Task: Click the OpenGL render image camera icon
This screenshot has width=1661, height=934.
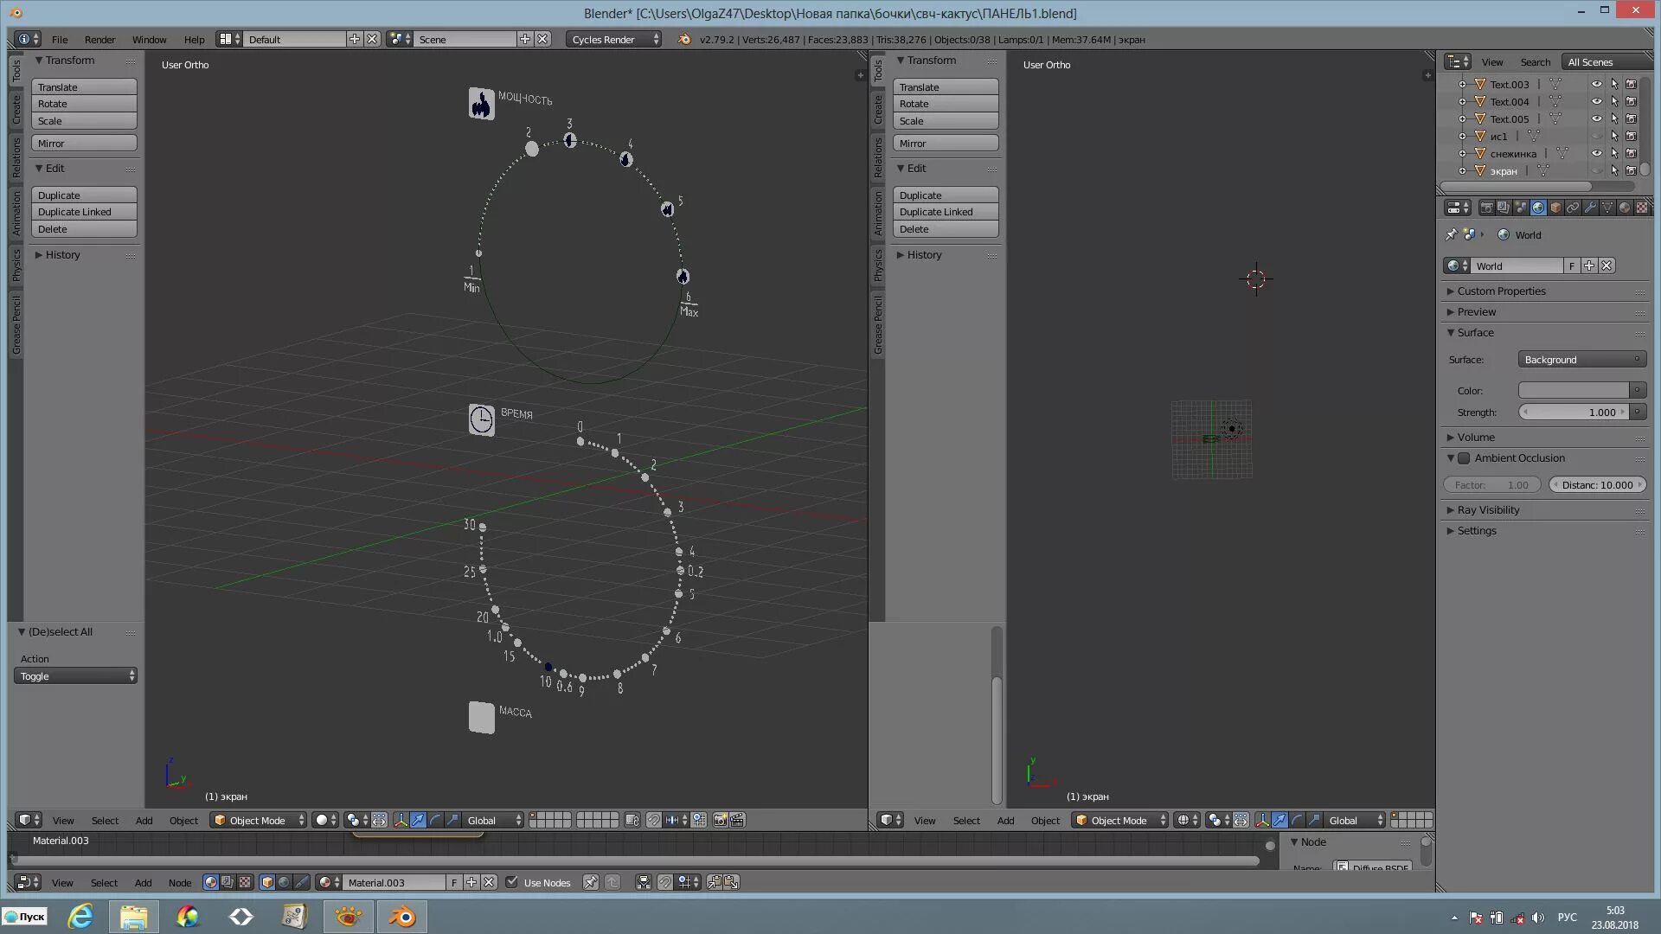Action: 720,820
